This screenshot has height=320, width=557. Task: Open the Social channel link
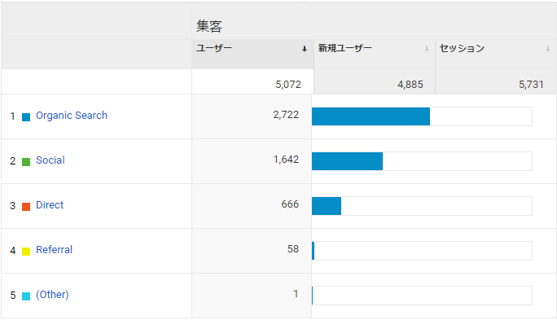point(50,160)
